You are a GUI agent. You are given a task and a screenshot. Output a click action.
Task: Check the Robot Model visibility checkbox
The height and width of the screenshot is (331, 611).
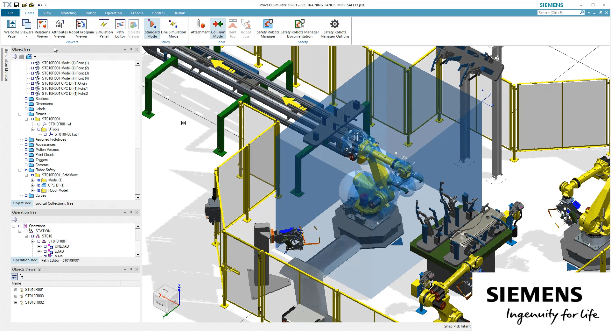click(x=38, y=190)
